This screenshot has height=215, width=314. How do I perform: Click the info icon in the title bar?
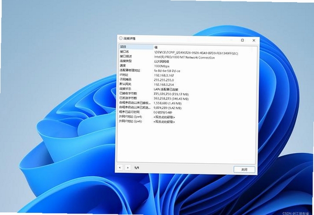click(x=120, y=38)
